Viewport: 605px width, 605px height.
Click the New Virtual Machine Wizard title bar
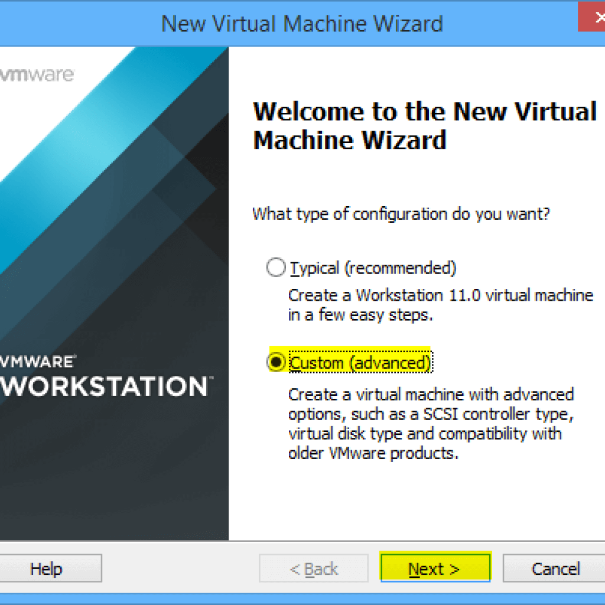[x=302, y=24]
